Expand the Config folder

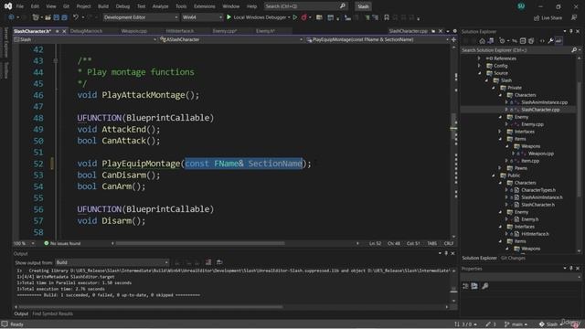(479, 66)
